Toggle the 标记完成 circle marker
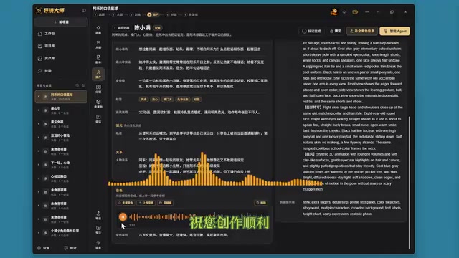459x258 pixels. pyautogui.click(x=304, y=31)
